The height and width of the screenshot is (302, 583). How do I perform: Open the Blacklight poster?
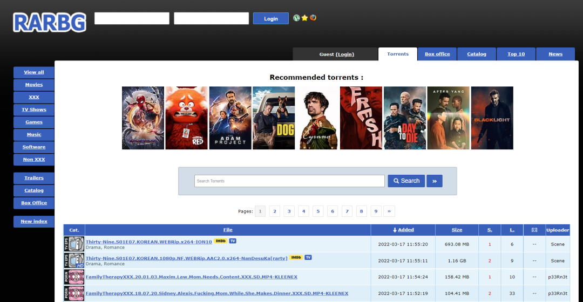[492, 118]
